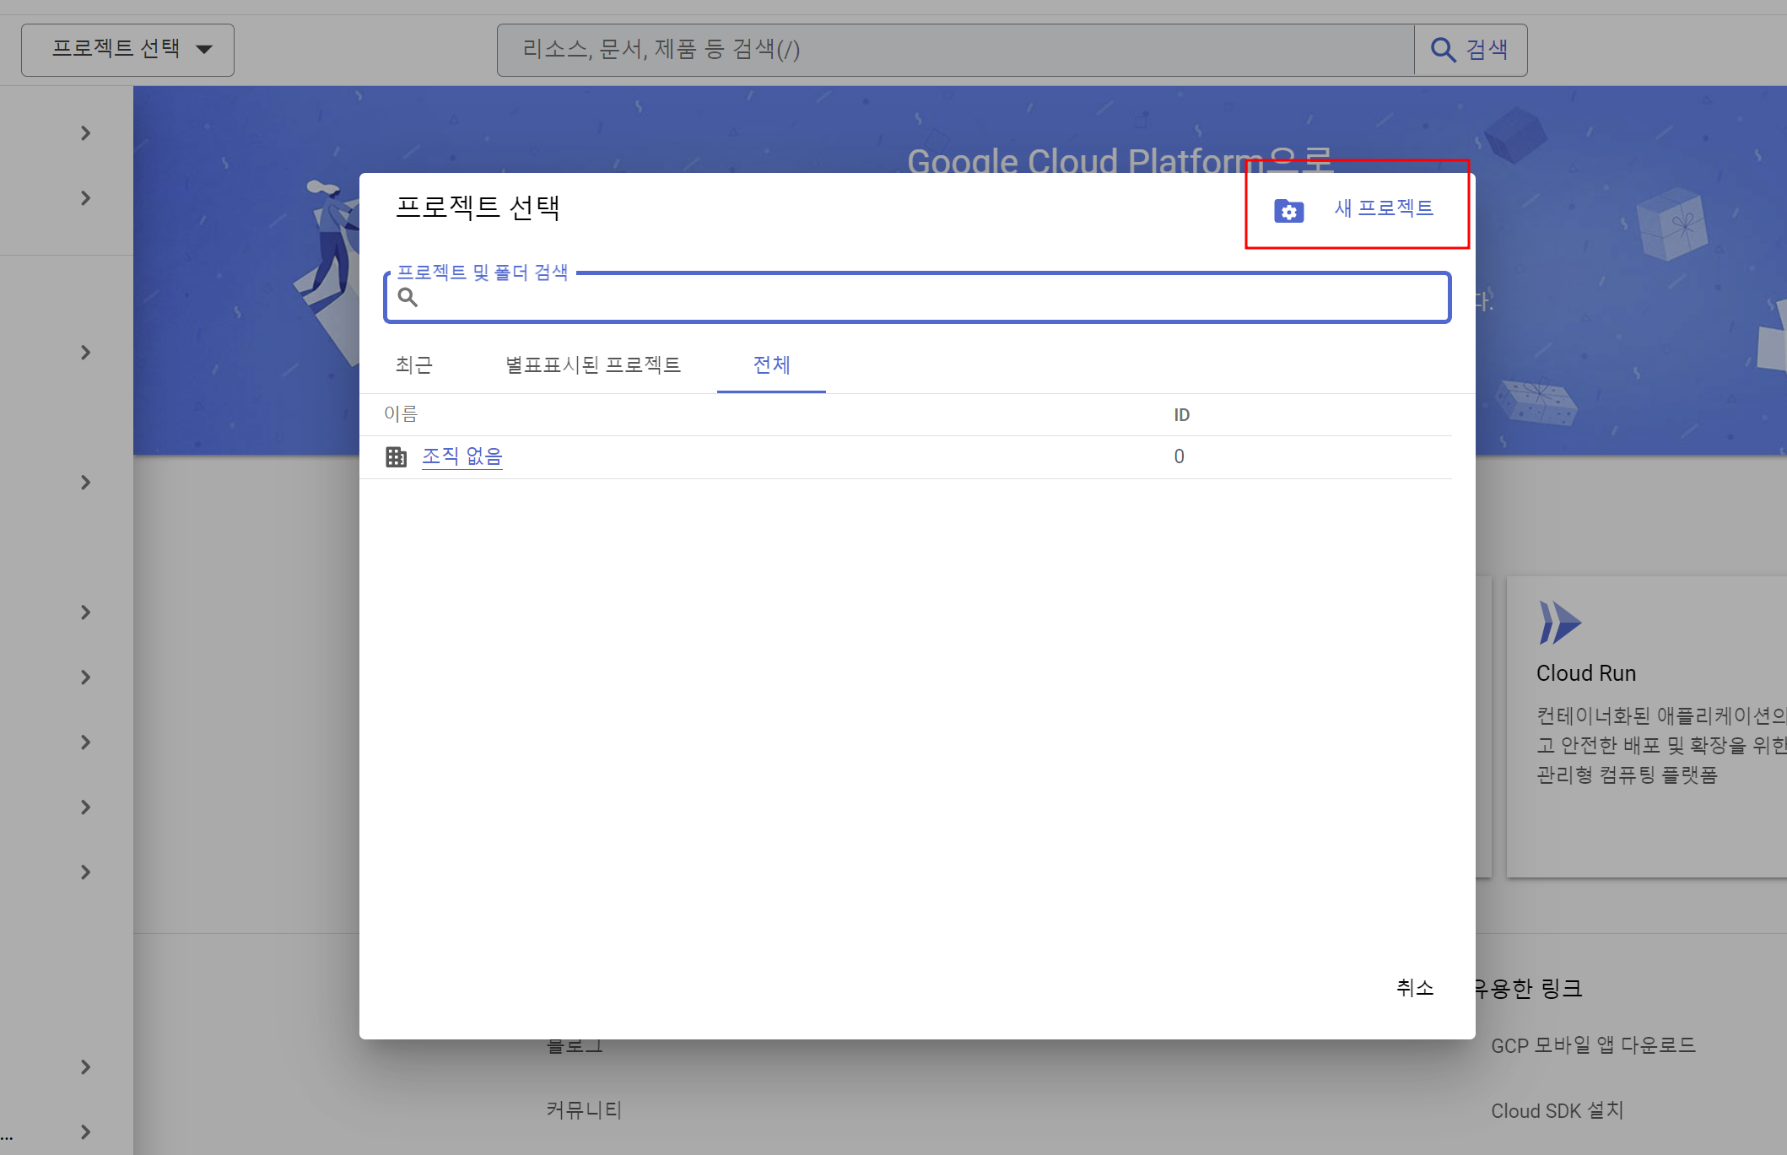This screenshot has height=1155, width=1787.
Task: Select the 전체 tab
Action: pyautogui.click(x=771, y=364)
